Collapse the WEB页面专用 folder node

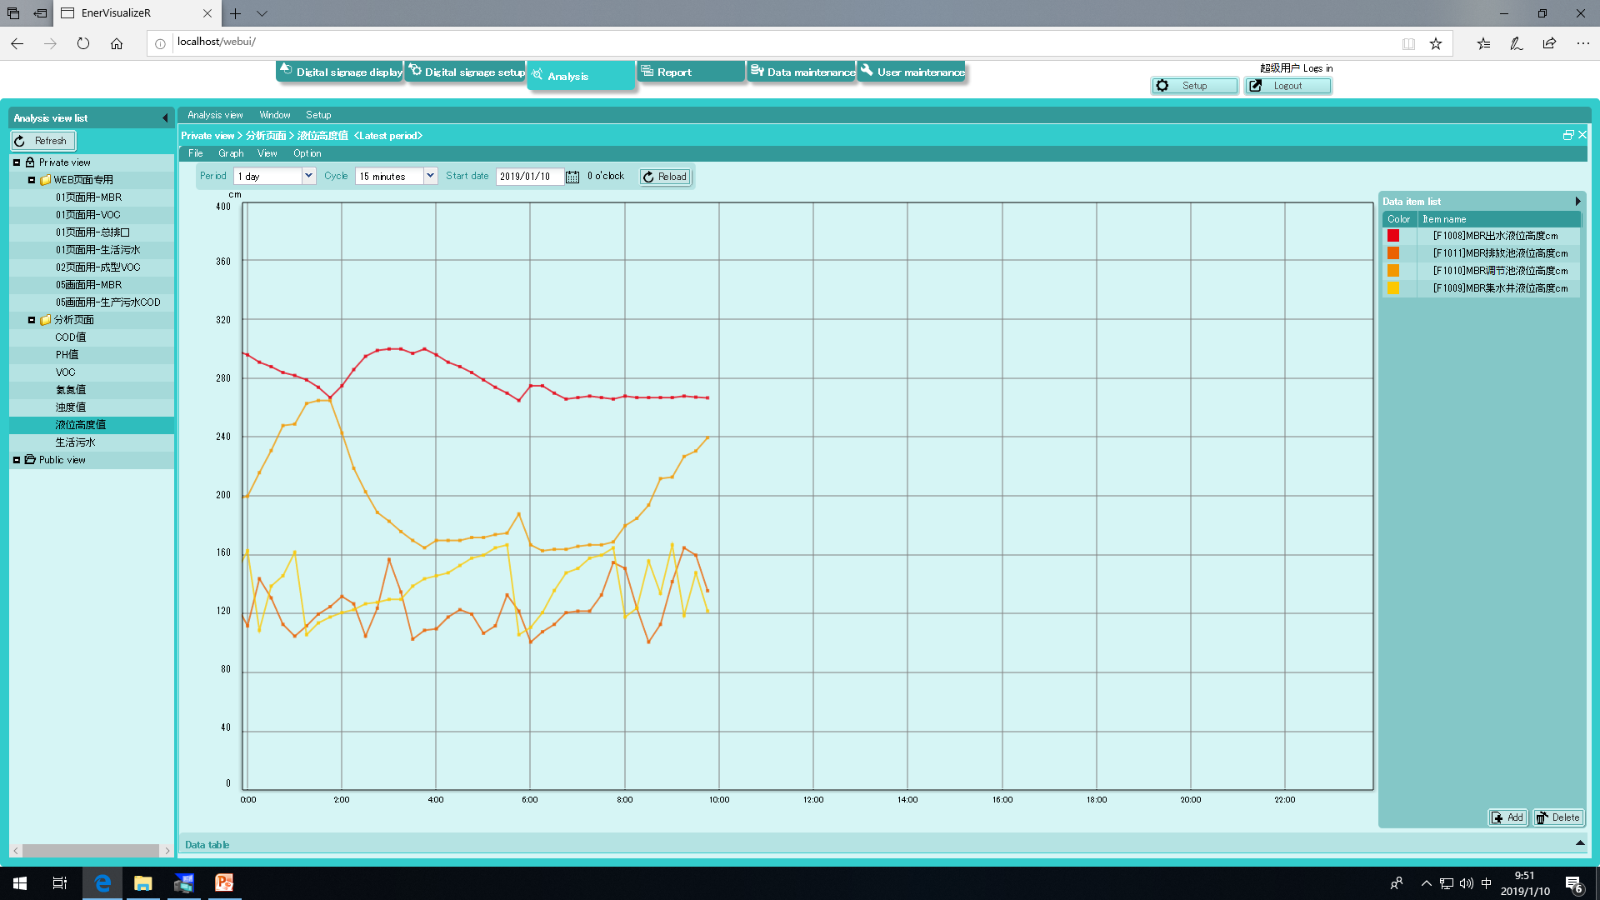tap(32, 180)
